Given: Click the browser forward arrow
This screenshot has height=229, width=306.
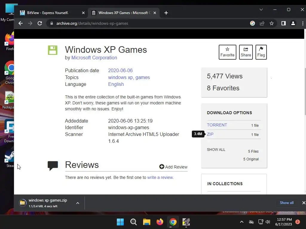Looking at the screenshot, I should click(x=30, y=23).
